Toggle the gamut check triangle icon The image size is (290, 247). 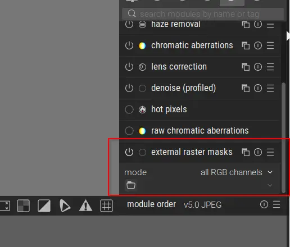(x=65, y=205)
